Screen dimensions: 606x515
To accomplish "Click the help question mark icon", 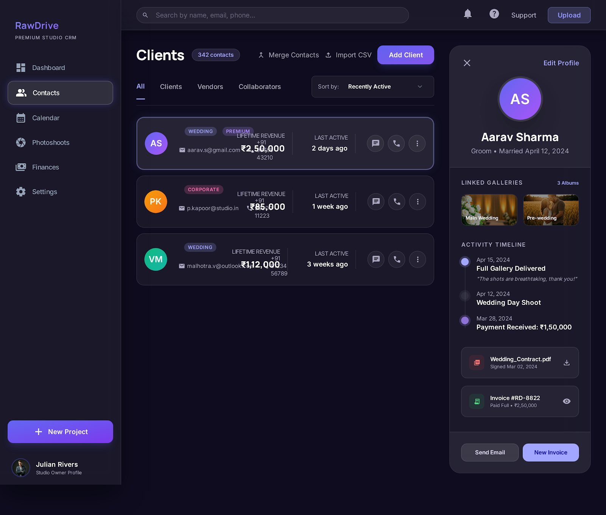I will (x=494, y=14).
